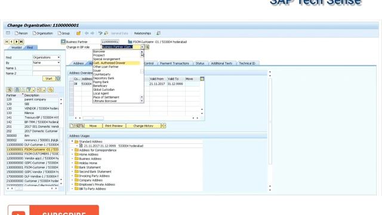The height and width of the screenshot is (215, 382).
Task: Click BP role detail icon beside role dropdown
Action: click(x=147, y=47)
